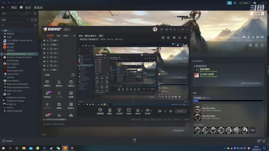Open the hamburger menu in streaming app title bar

[175, 30]
